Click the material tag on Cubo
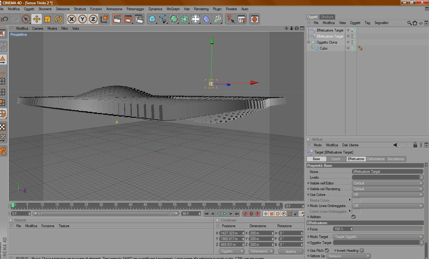The height and width of the screenshot is (259, 429). tap(360, 48)
